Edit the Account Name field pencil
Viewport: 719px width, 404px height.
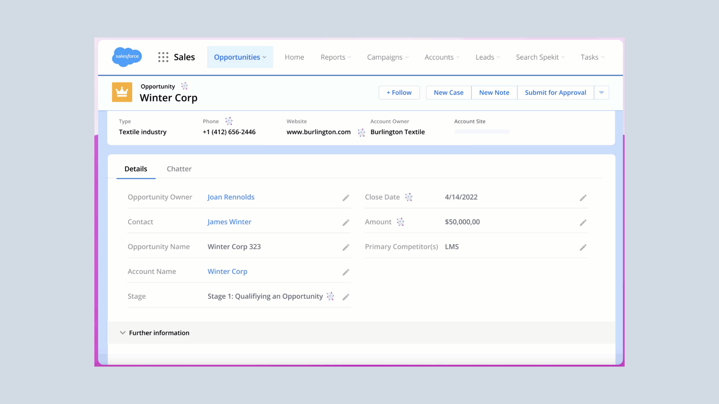346,272
